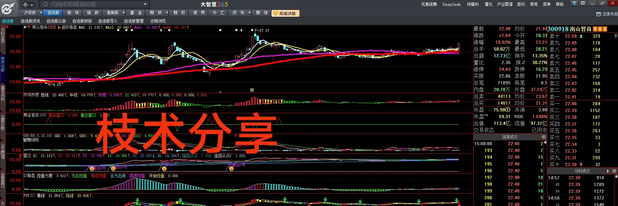Click 优惠续费 in the top menu
The image size is (618, 206).
tap(429, 4)
